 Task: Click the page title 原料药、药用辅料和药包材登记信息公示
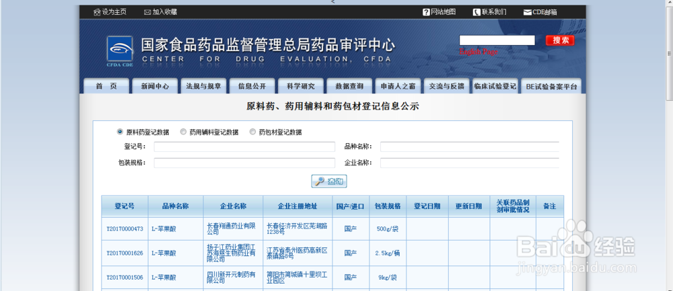332,106
